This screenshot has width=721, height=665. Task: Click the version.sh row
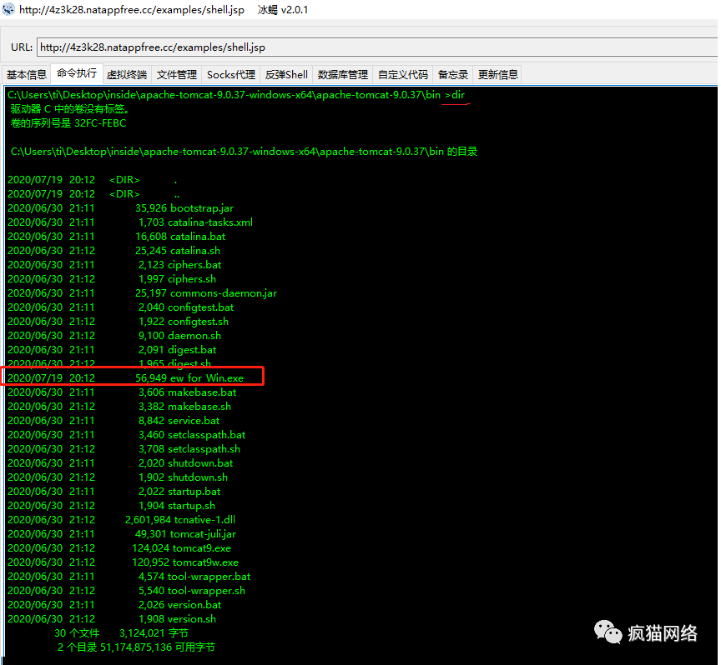coord(112,619)
